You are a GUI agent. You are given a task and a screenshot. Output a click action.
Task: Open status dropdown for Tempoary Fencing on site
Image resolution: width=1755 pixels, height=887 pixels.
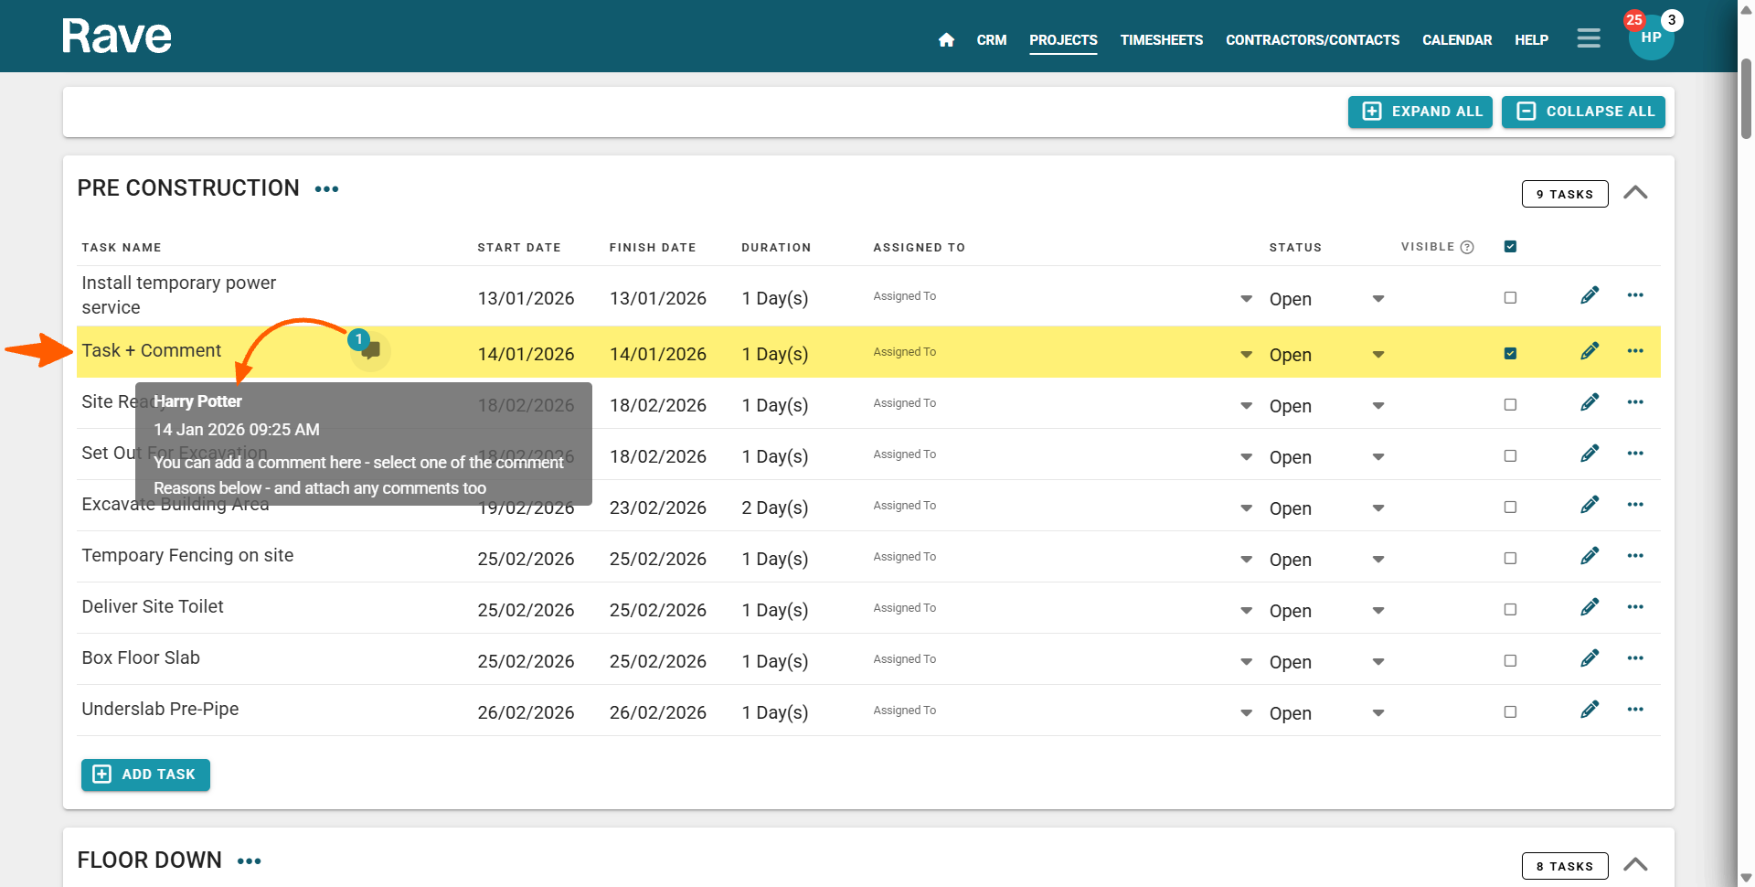[x=1377, y=560]
